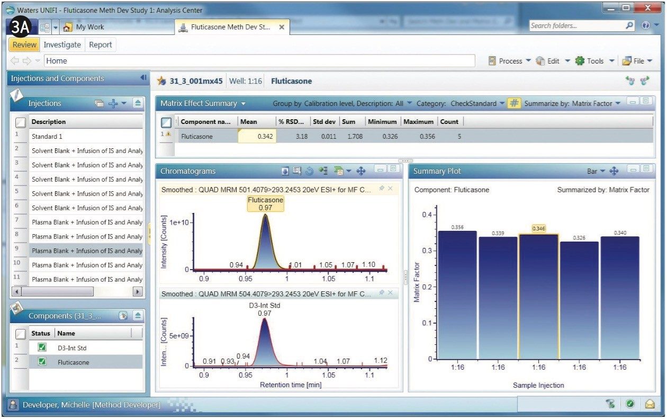Click the add injection plus icon
The height and width of the screenshot is (419, 667).
113,104
